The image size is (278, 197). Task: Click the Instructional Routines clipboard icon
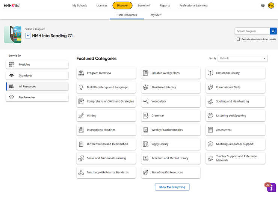coord(81,130)
